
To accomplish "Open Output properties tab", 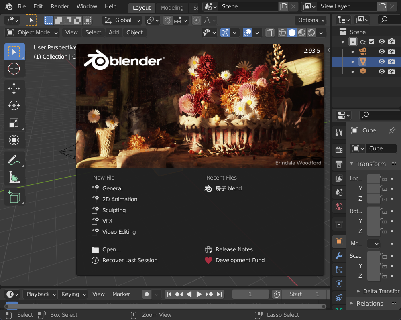I will coord(339,164).
